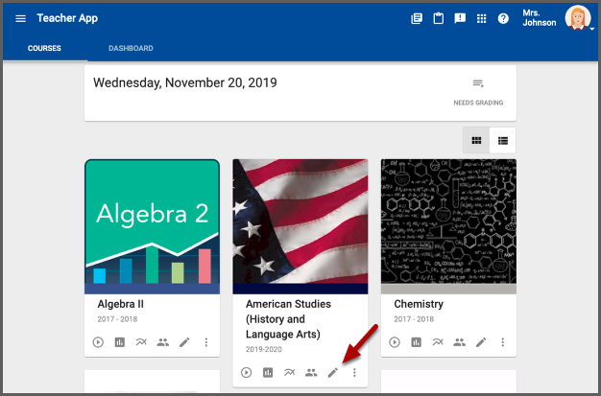Click the help question mark icon

[503, 18]
